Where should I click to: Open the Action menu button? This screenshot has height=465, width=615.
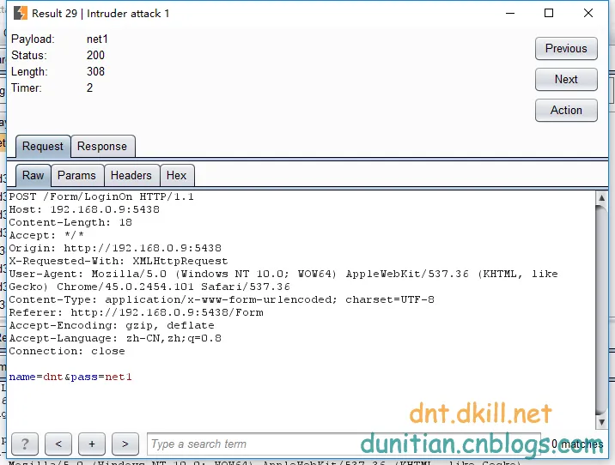(x=566, y=111)
